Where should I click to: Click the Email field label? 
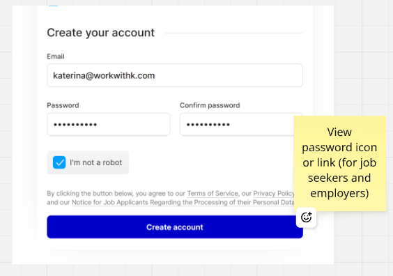click(56, 56)
